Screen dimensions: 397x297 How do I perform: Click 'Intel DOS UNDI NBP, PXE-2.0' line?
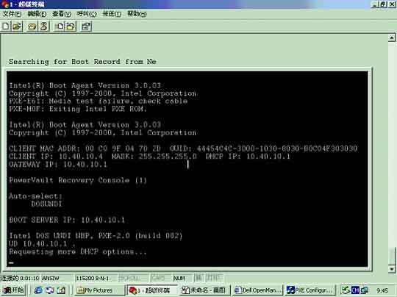click(96, 236)
